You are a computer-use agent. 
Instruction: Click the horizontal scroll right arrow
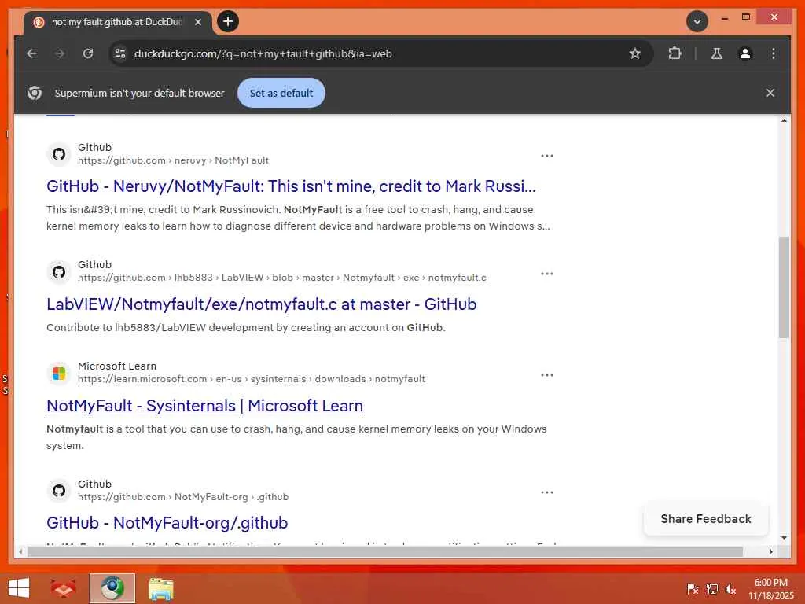click(770, 551)
